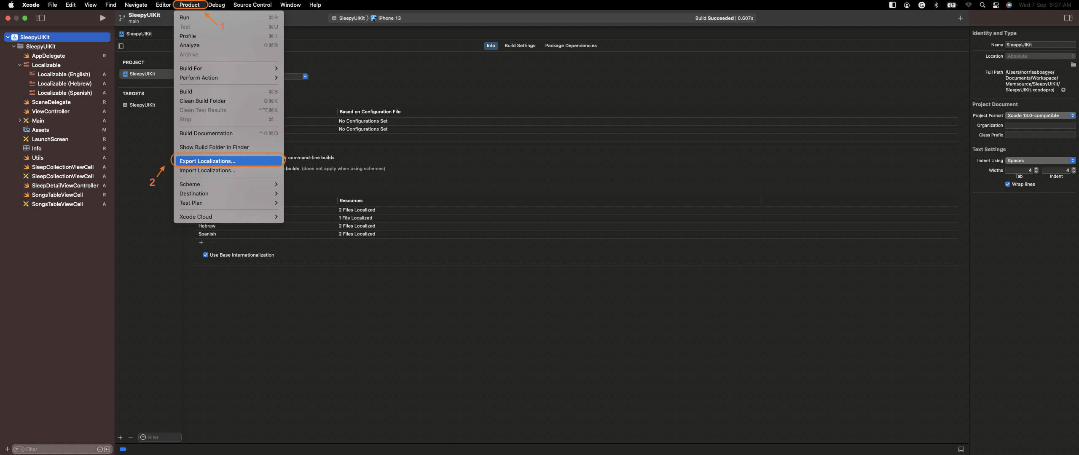Uncheck Use Base Internationalization
Image resolution: width=1079 pixels, height=455 pixels.
point(206,255)
